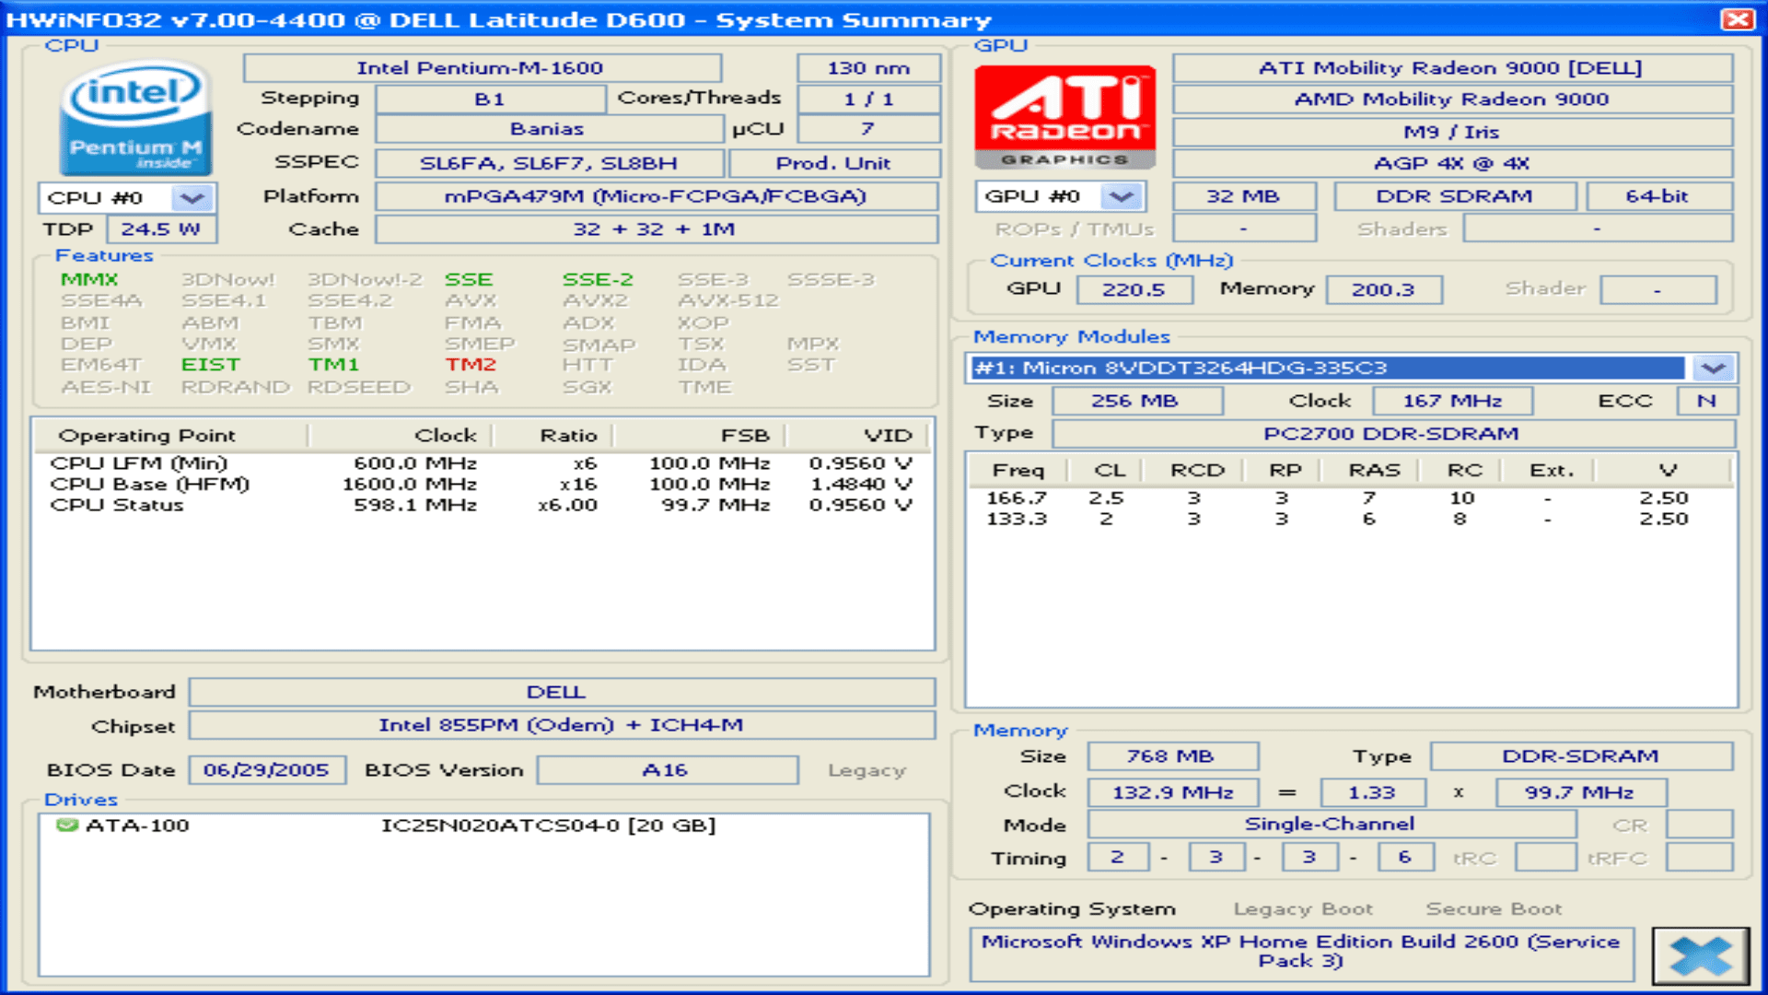Select the CPU Status row
Screen dimensions: 1768x995
click(x=482, y=506)
